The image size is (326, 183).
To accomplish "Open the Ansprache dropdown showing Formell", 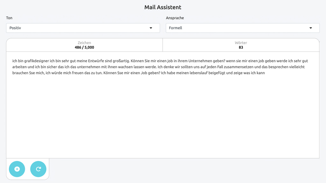I will click(x=243, y=28).
